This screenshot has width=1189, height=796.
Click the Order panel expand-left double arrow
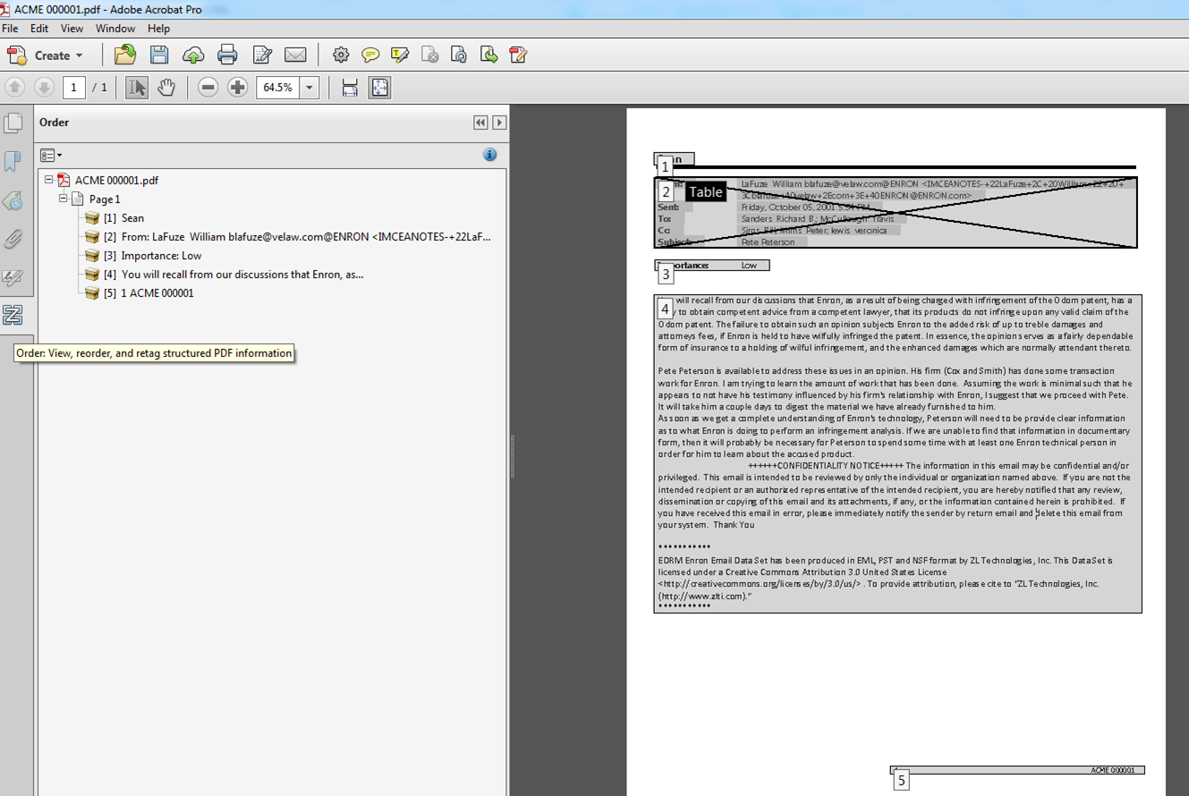pyautogui.click(x=480, y=123)
